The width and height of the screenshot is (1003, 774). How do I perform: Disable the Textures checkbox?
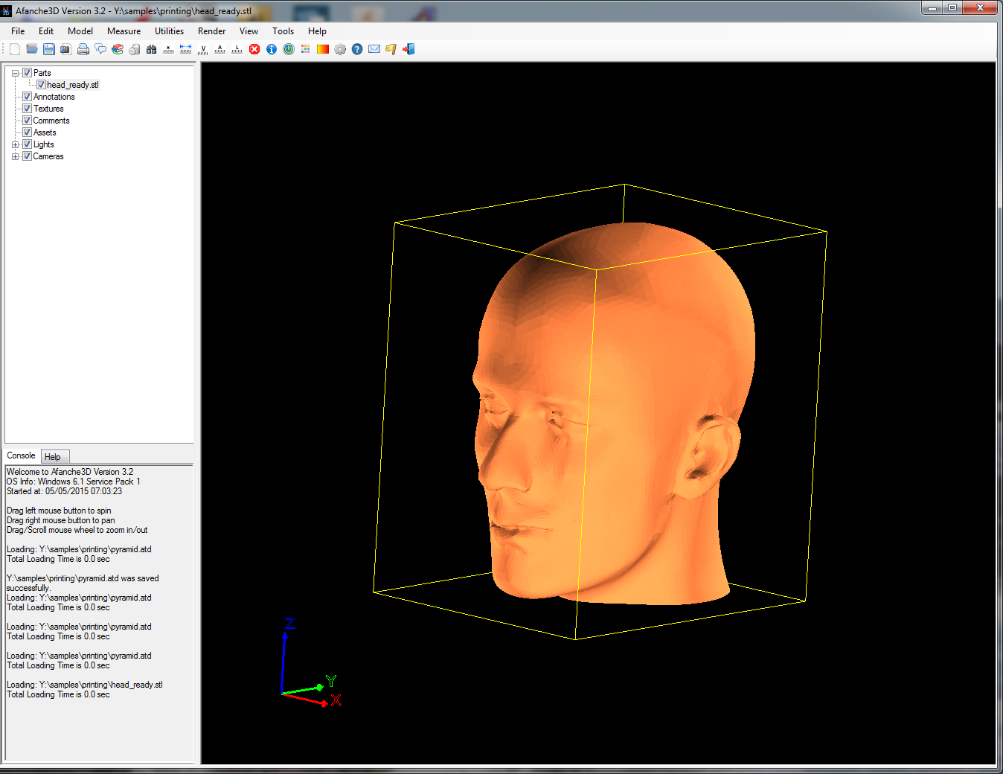[28, 109]
